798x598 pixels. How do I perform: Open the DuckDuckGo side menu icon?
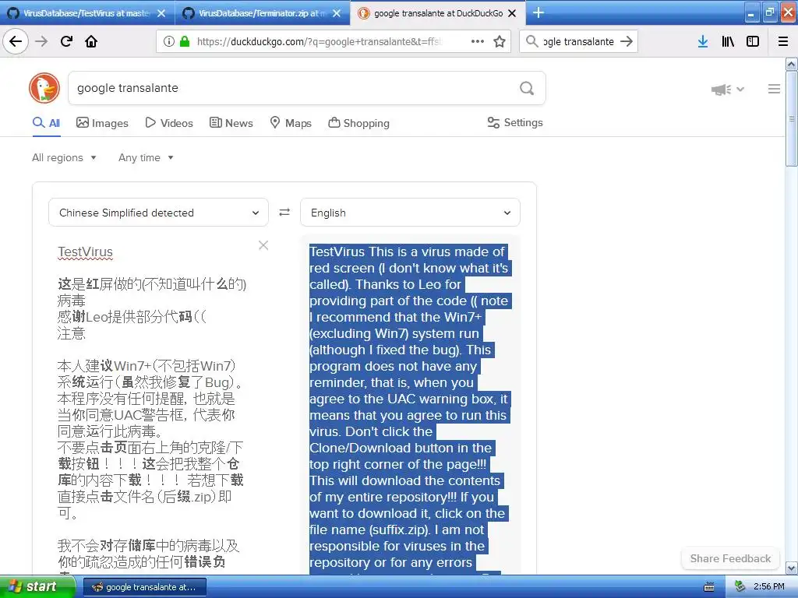coord(774,89)
